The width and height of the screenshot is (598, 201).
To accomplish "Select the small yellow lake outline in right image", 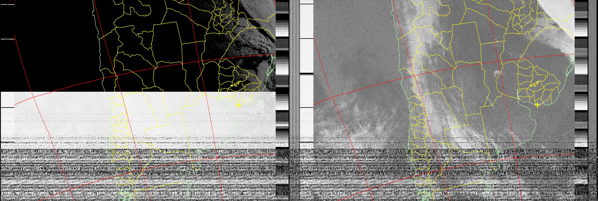I will pyautogui.click(x=534, y=84).
